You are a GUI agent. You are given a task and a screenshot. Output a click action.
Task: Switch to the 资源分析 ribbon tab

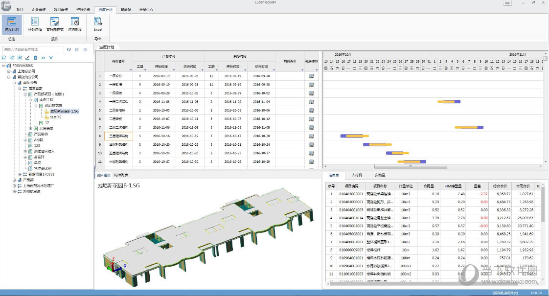[83, 9]
